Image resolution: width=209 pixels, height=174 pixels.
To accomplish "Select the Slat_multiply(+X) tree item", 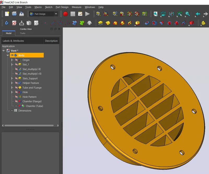I will (x=32, y=74).
